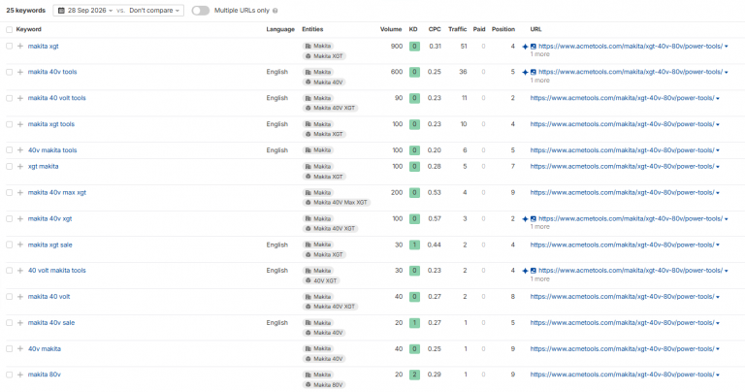This screenshot has height=392, width=745.
Task: Check the makita 40 volt tools row checkbox
Action: point(9,98)
